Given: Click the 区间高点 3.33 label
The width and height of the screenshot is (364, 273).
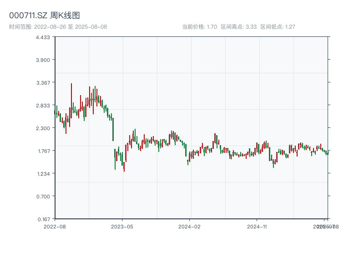Looking at the screenshot, I should (x=238, y=27).
